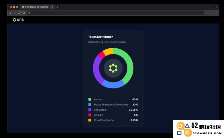
Task: Click the 5% value
Action: pos(136,115)
